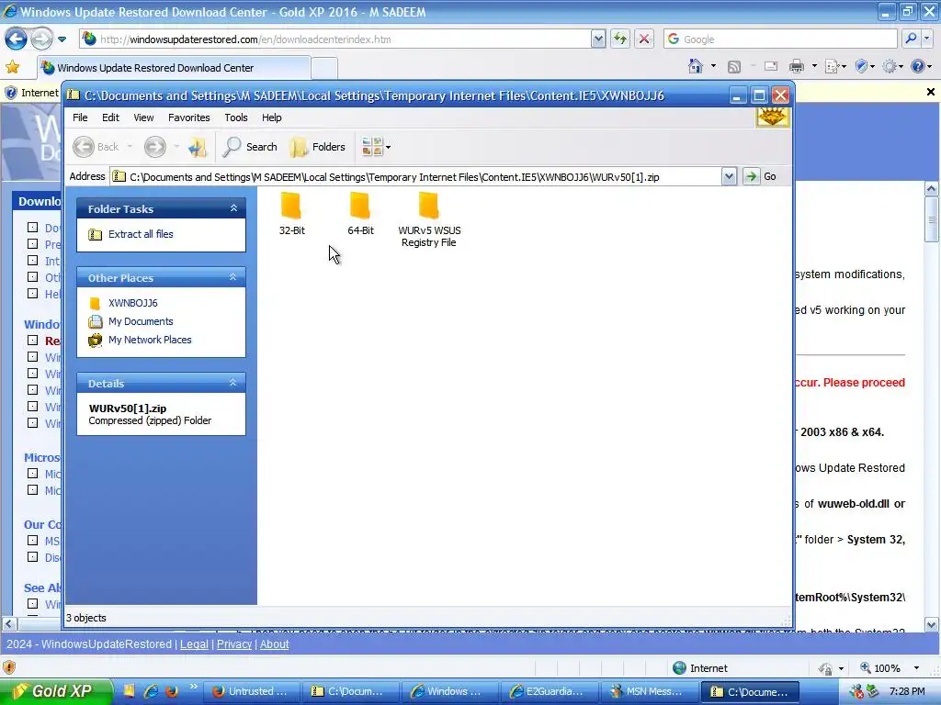Open Tools menu in Explorer window
The height and width of the screenshot is (705, 941).
(x=236, y=117)
